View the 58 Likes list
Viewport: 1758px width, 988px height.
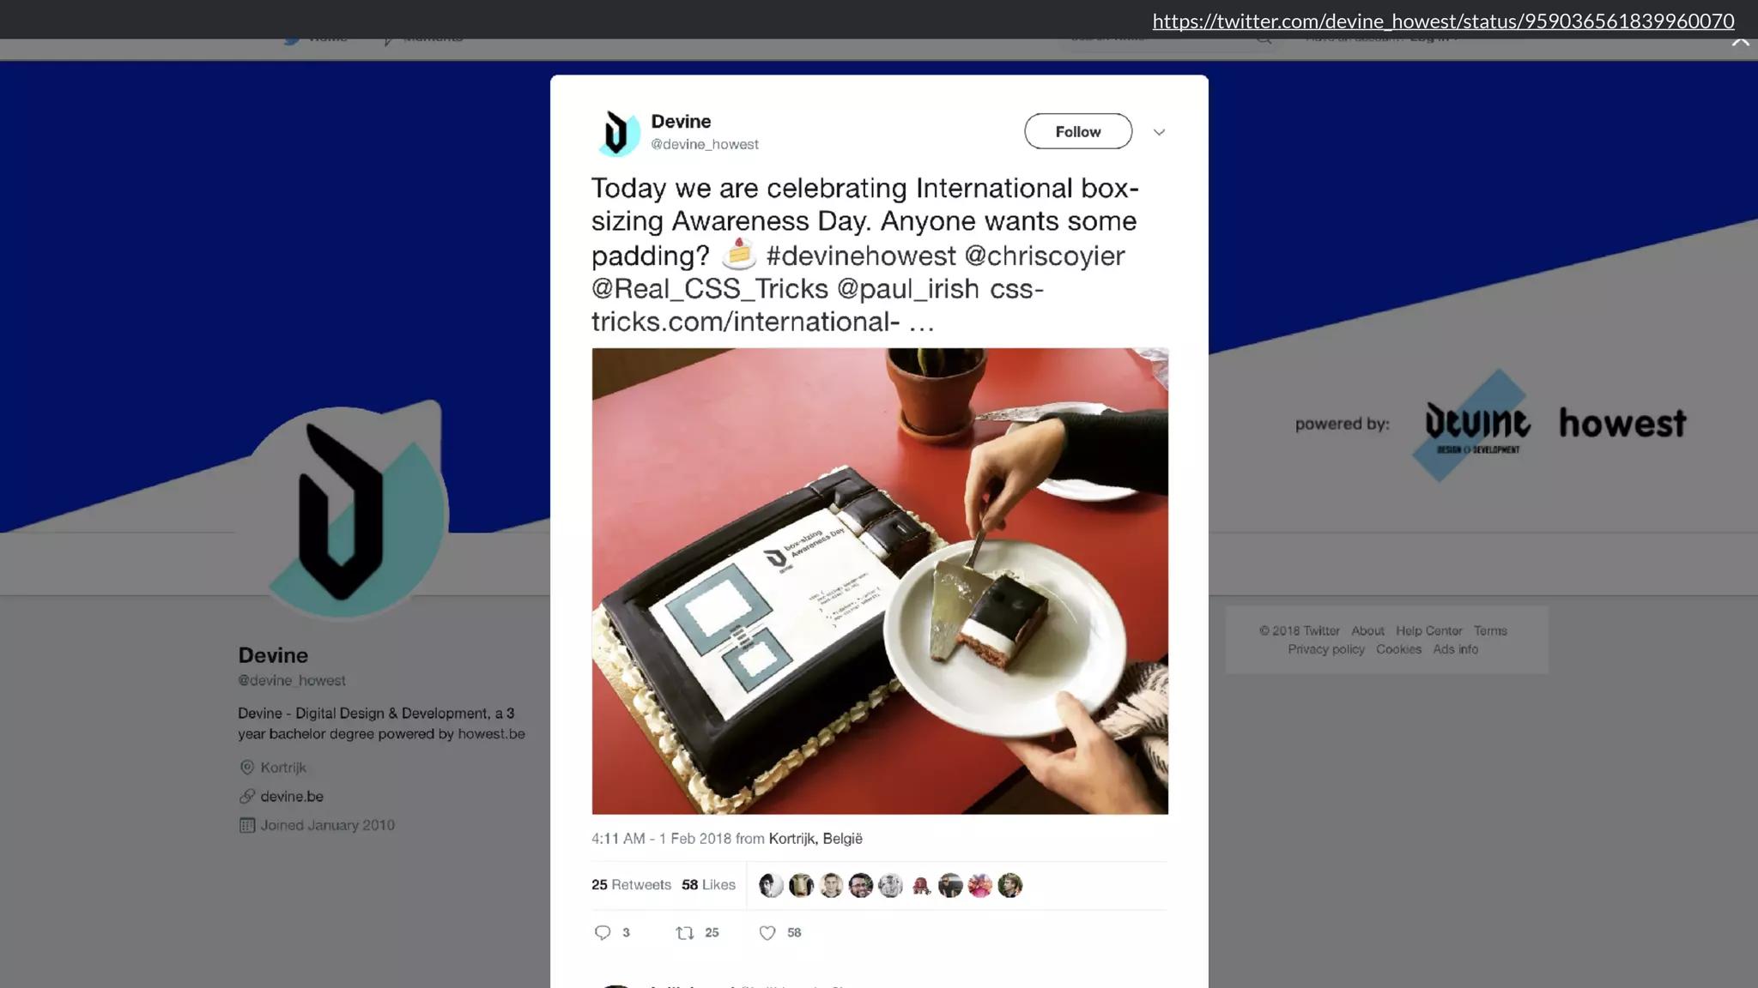pyautogui.click(x=708, y=884)
